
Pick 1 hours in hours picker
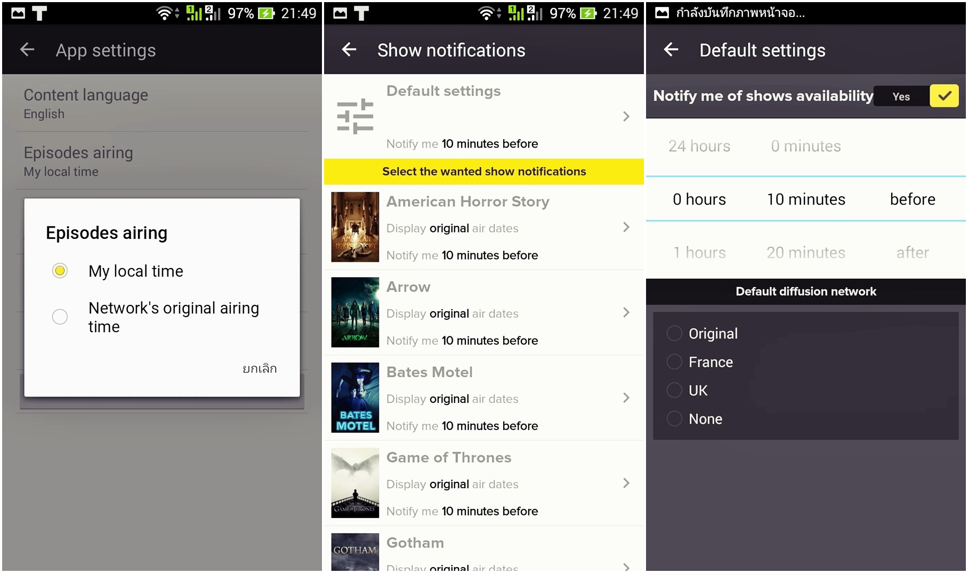(699, 253)
